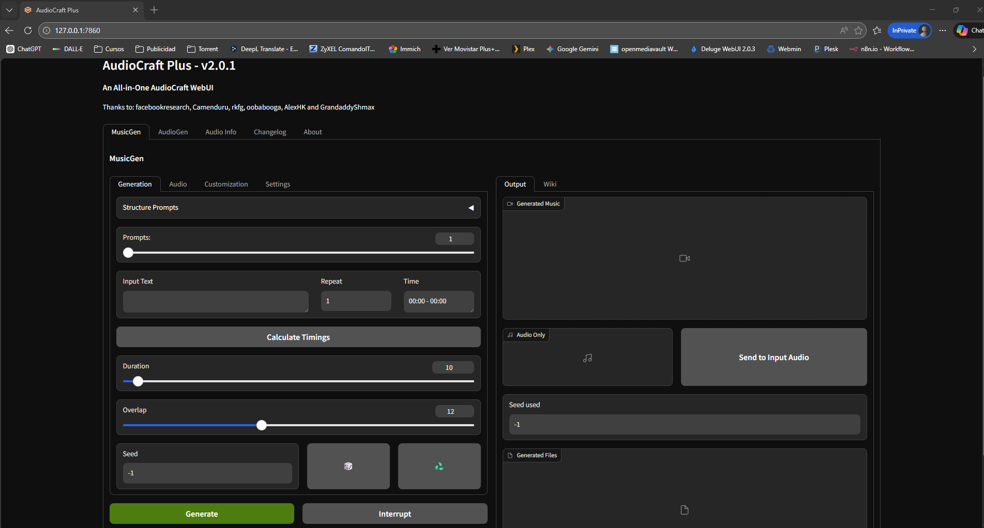This screenshot has height=528, width=984.
Task: Show more bookmarks with overflow chevron
Action: click(x=974, y=49)
